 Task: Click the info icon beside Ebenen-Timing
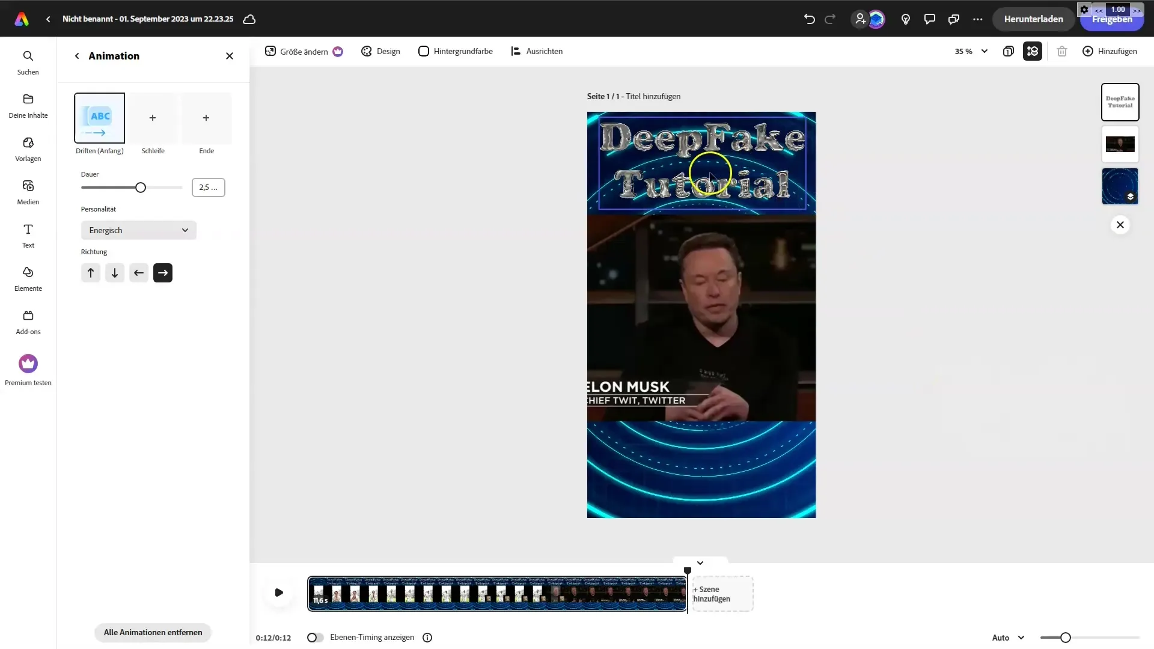coord(427,638)
